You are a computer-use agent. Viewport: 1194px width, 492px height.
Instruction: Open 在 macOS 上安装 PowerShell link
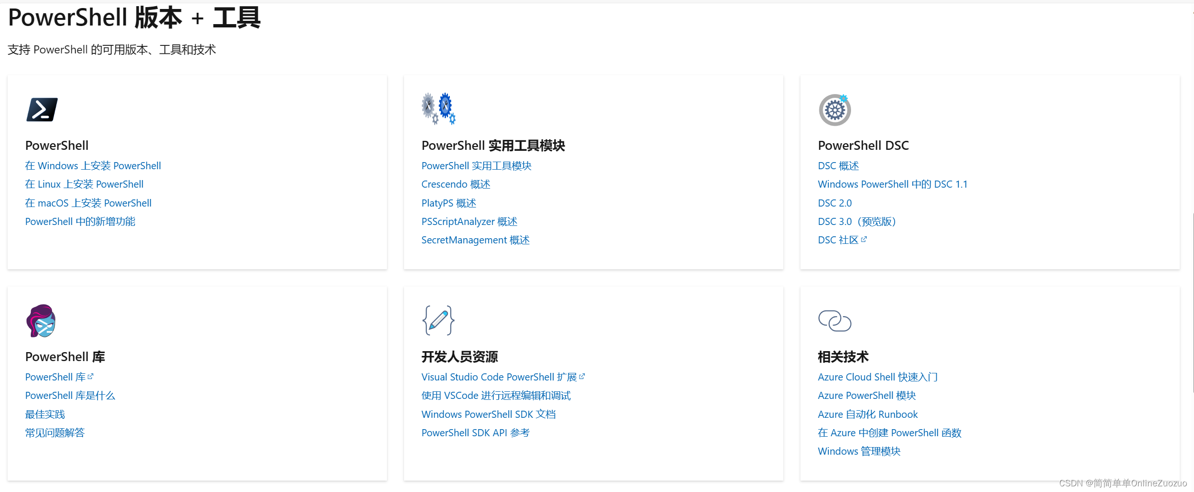(x=88, y=203)
